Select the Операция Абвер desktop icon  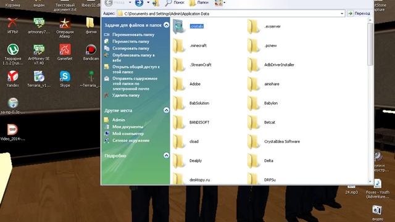[x=65, y=28]
